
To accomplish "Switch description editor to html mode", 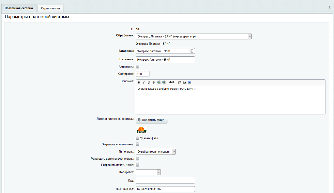I will pos(171,82).
